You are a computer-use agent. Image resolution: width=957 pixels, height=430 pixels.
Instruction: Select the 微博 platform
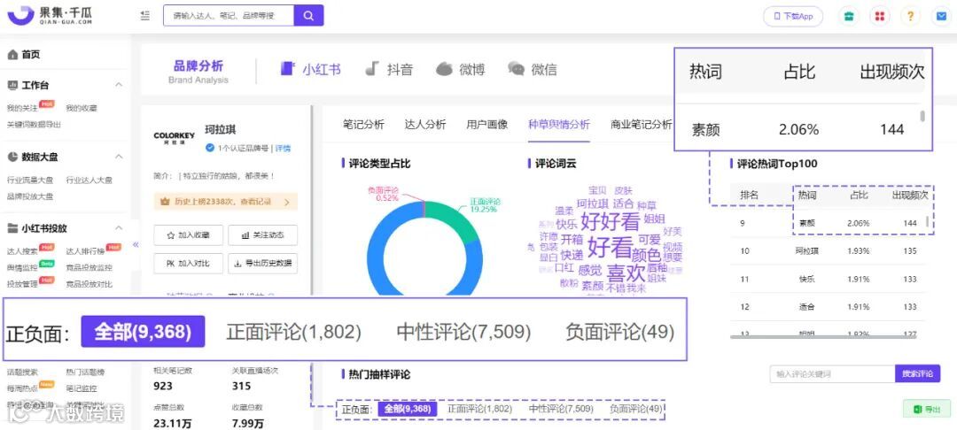click(x=461, y=69)
